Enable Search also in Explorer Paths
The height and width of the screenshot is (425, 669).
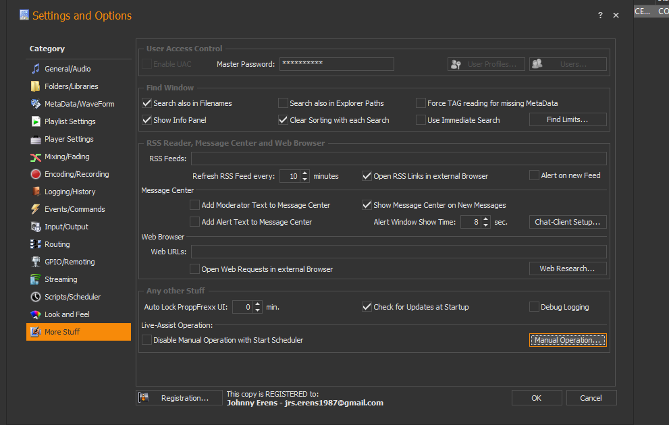(x=283, y=103)
